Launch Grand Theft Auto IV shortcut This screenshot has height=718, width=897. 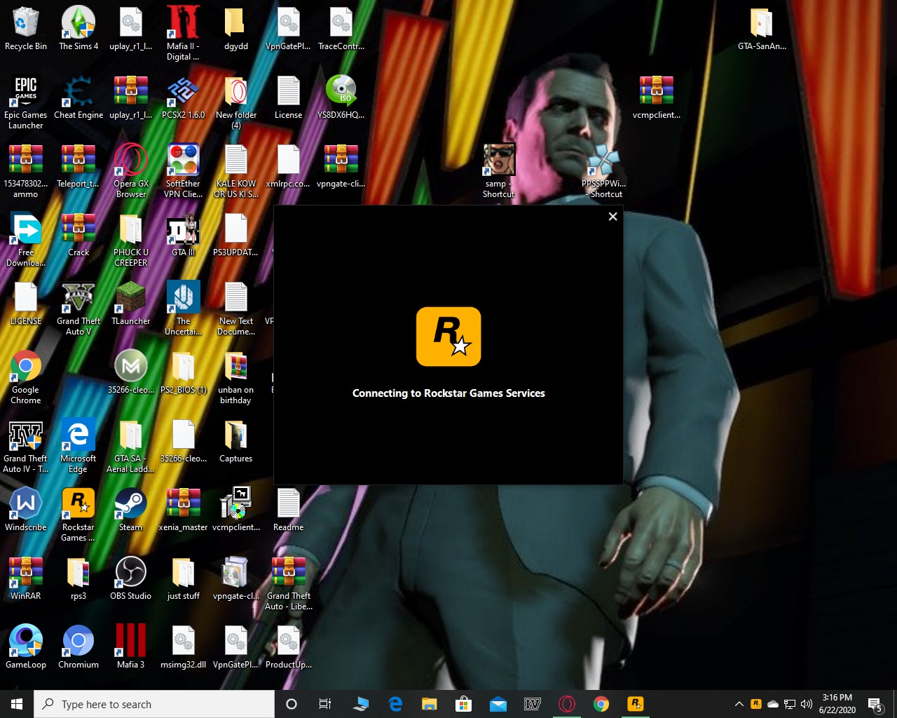click(26, 446)
